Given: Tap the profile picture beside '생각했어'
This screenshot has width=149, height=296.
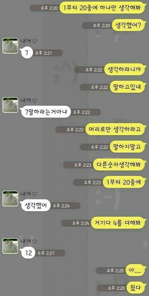Looking at the screenshot, I should pyautogui.click(x=10, y=198).
